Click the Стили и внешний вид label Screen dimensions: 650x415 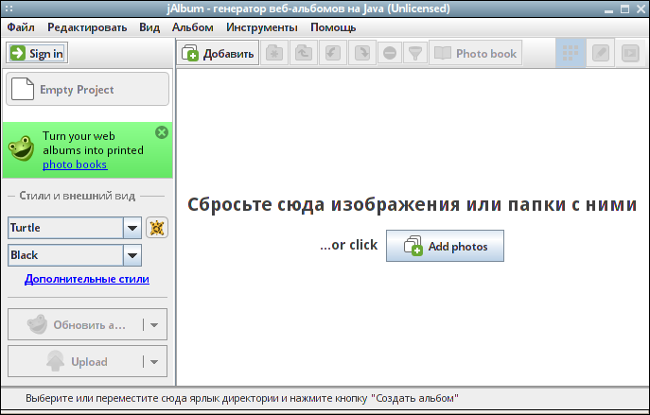[77, 196]
